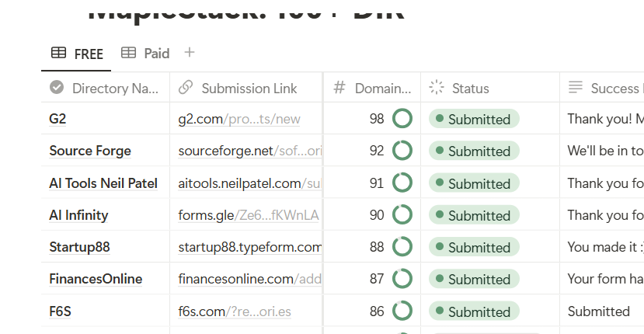Open the g2.com submission link
This screenshot has width=644, height=334.
tap(239, 119)
